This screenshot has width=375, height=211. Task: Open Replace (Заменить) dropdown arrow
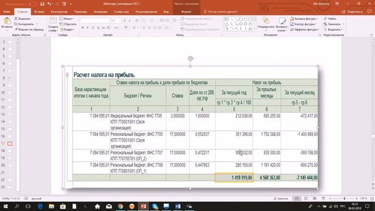pyautogui.click(x=343, y=24)
